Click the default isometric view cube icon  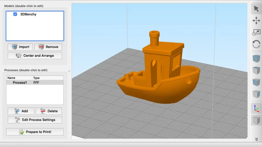[x=256, y=58]
